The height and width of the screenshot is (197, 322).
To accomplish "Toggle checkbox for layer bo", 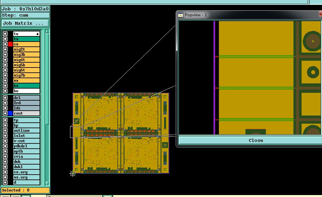I will click(x=5, y=91).
